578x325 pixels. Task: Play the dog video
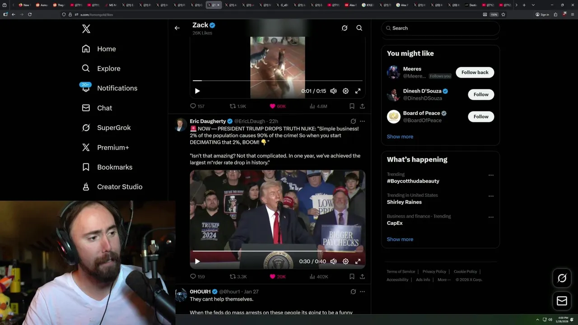pos(197,91)
